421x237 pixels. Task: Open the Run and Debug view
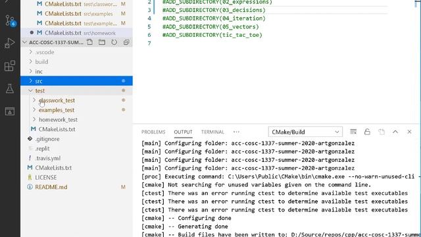(10, 43)
